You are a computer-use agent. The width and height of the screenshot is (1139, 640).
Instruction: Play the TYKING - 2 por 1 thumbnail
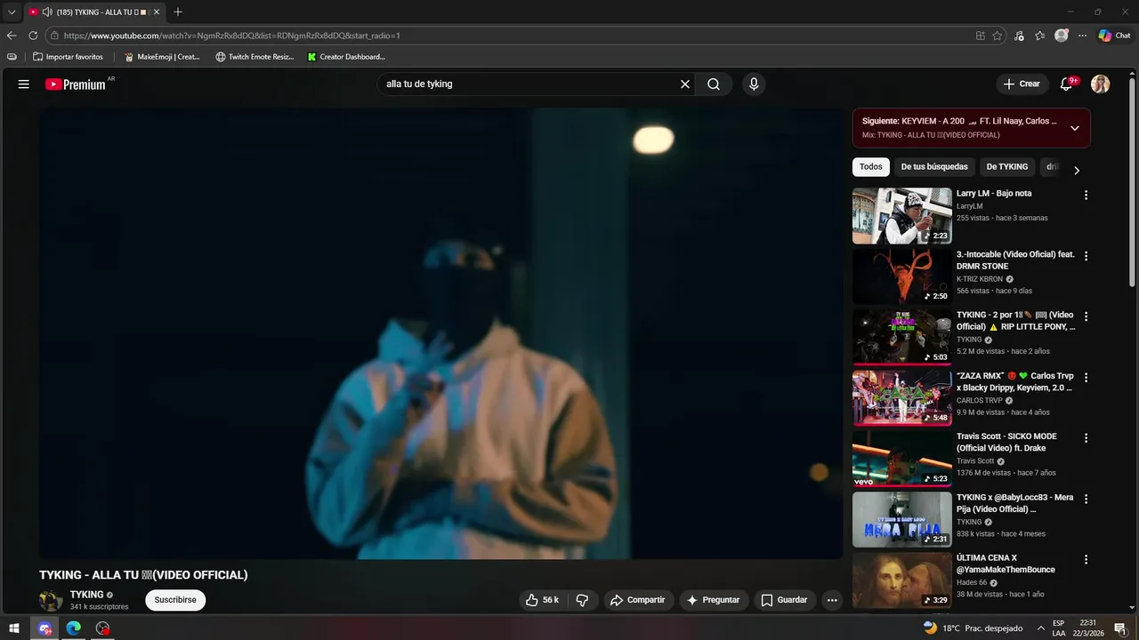pyautogui.click(x=902, y=337)
